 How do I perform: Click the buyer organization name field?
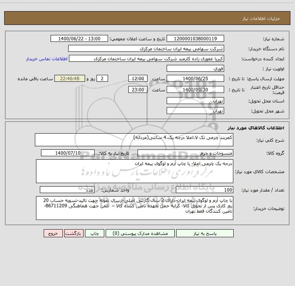point(146,48)
